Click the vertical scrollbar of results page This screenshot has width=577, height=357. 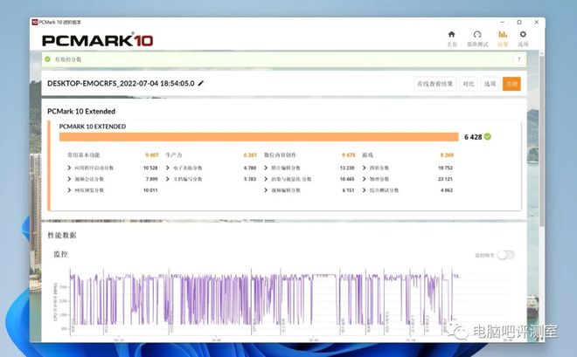541,140
